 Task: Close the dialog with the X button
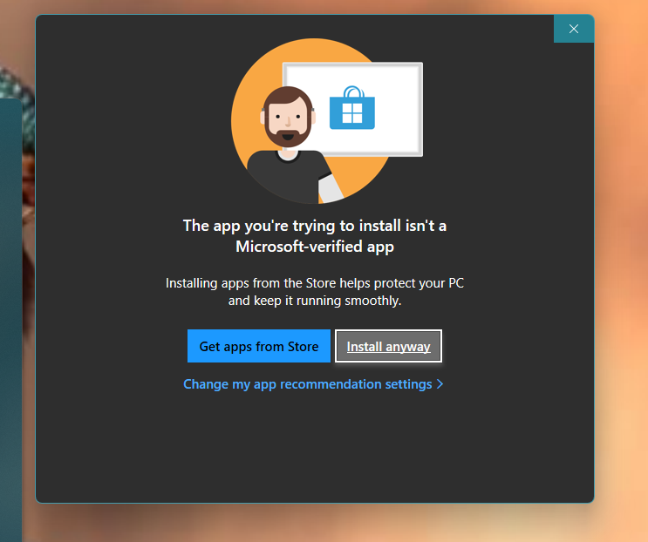(x=574, y=29)
